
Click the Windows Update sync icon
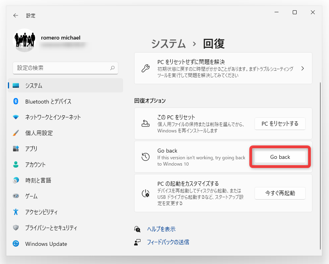pos(16,243)
